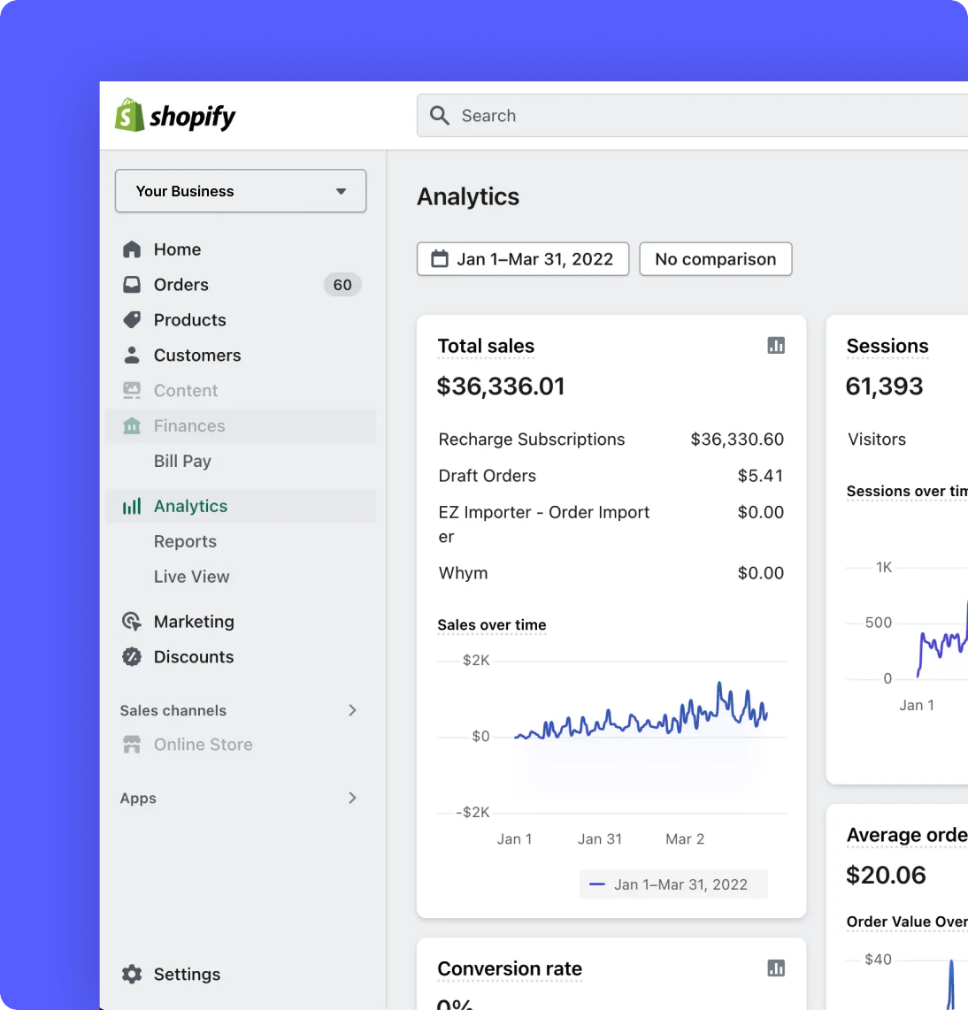The image size is (968, 1010).
Task: Click the $36,330.60 value
Action: point(737,440)
